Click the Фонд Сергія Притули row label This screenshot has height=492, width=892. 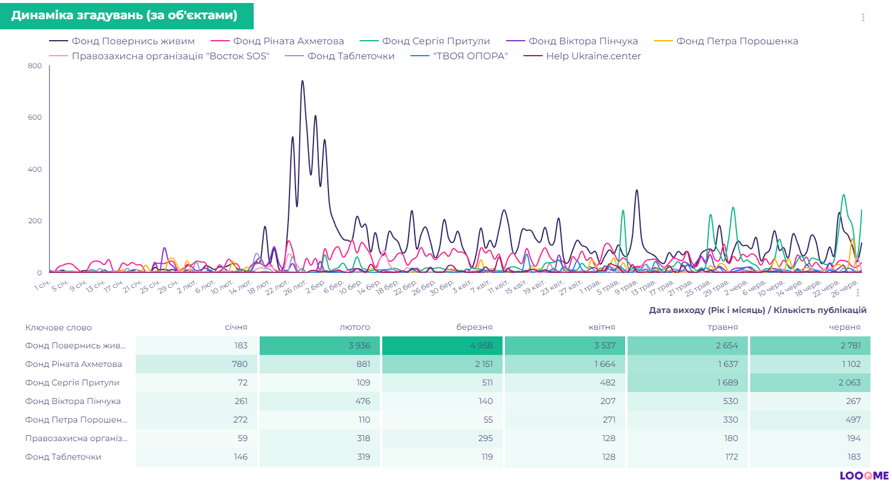click(x=72, y=382)
